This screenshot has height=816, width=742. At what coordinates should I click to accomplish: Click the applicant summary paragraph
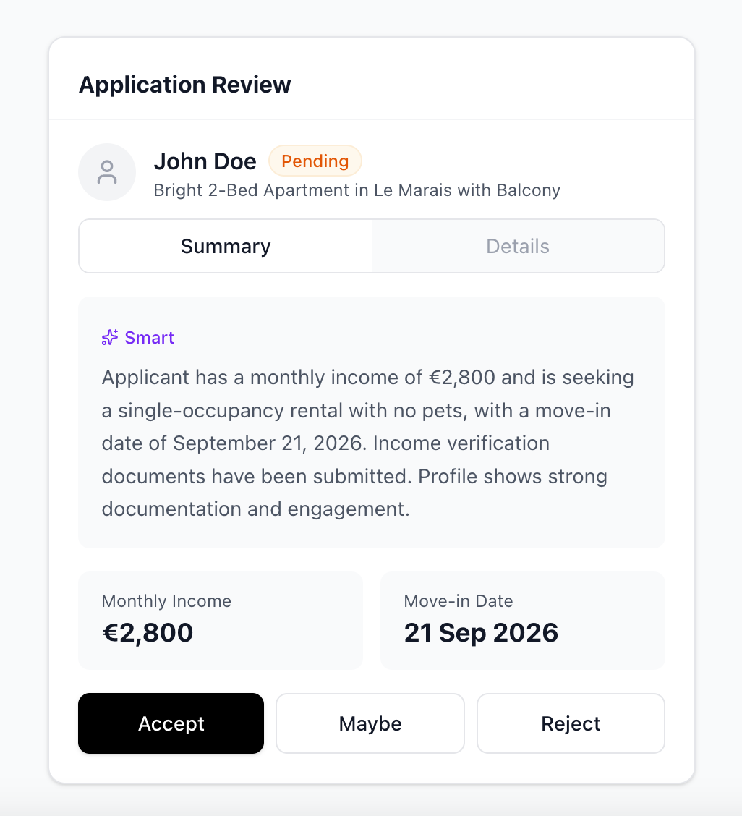367,443
